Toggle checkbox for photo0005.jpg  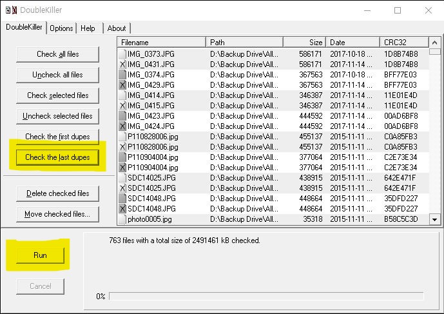122,219
